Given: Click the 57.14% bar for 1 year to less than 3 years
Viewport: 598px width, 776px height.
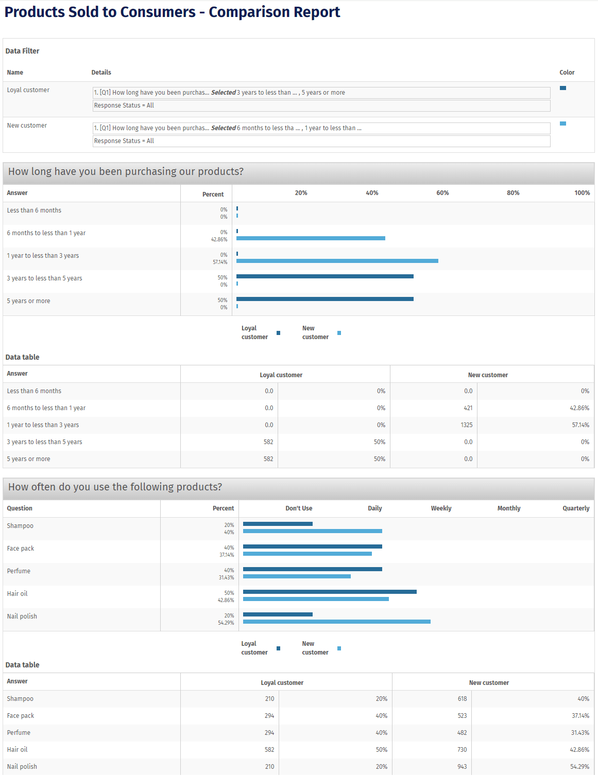Looking at the screenshot, I should [337, 261].
